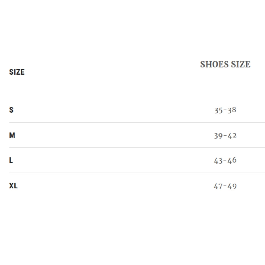Click the number 43 in L row
265x265 pixels.
218,160
